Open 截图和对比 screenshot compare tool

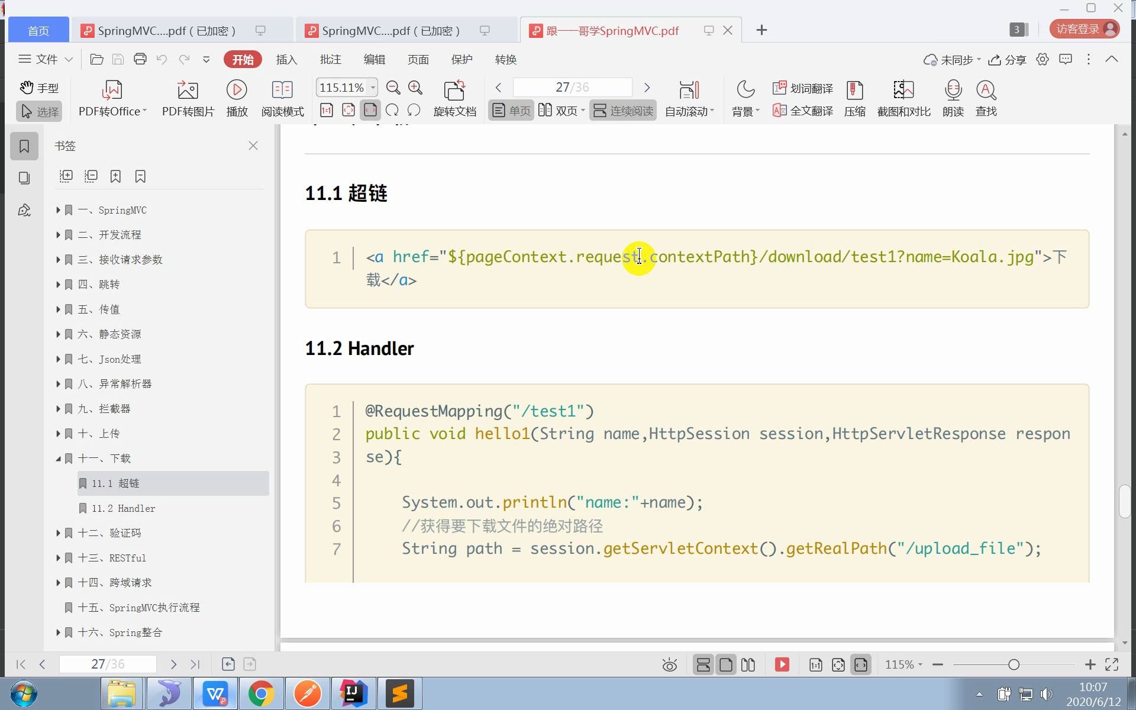click(903, 98)
